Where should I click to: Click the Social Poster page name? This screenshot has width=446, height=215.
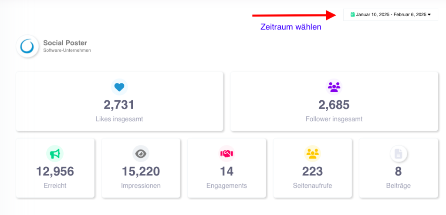pos(65,43)
